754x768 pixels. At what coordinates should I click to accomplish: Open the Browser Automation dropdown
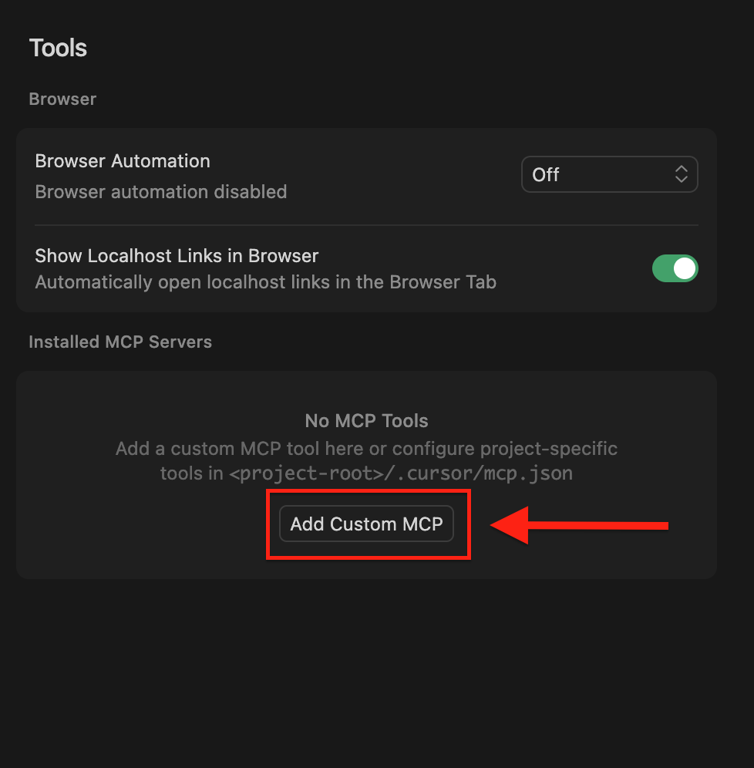(609, 174)
